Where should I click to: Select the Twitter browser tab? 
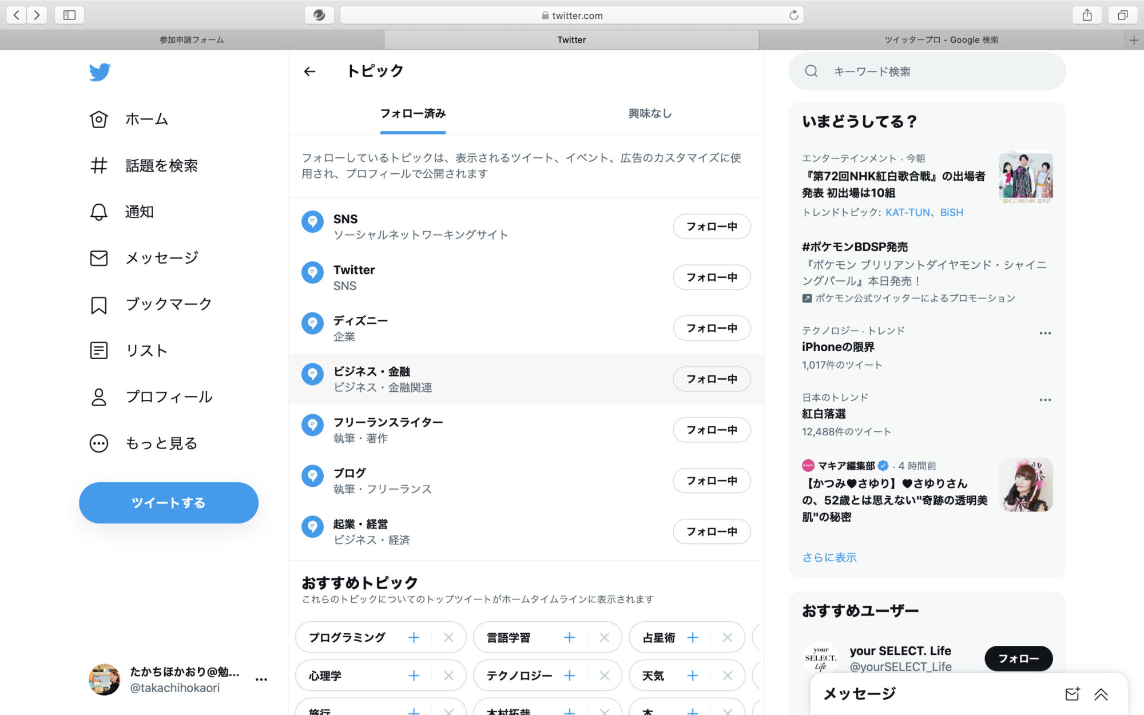(571, 40)
